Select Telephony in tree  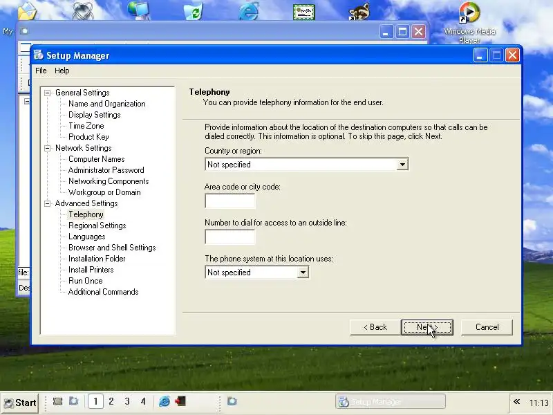[x=86, y=214]
